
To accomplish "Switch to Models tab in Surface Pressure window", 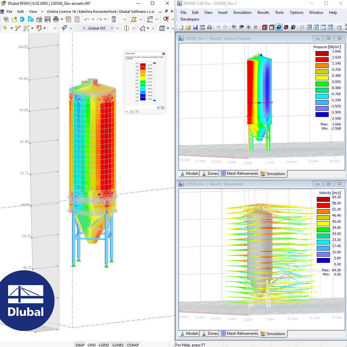I will pyautogui.click(x=190, y=173).
